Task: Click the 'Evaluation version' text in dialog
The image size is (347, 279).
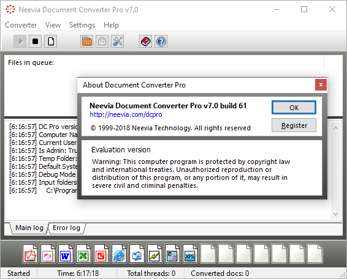Action: coord(121,150)
